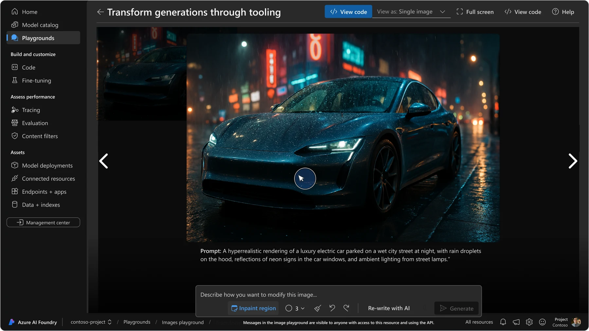589x331 pixels.
Task: Open the brush size dropdown showing 3
Action: tap(295, 308)
